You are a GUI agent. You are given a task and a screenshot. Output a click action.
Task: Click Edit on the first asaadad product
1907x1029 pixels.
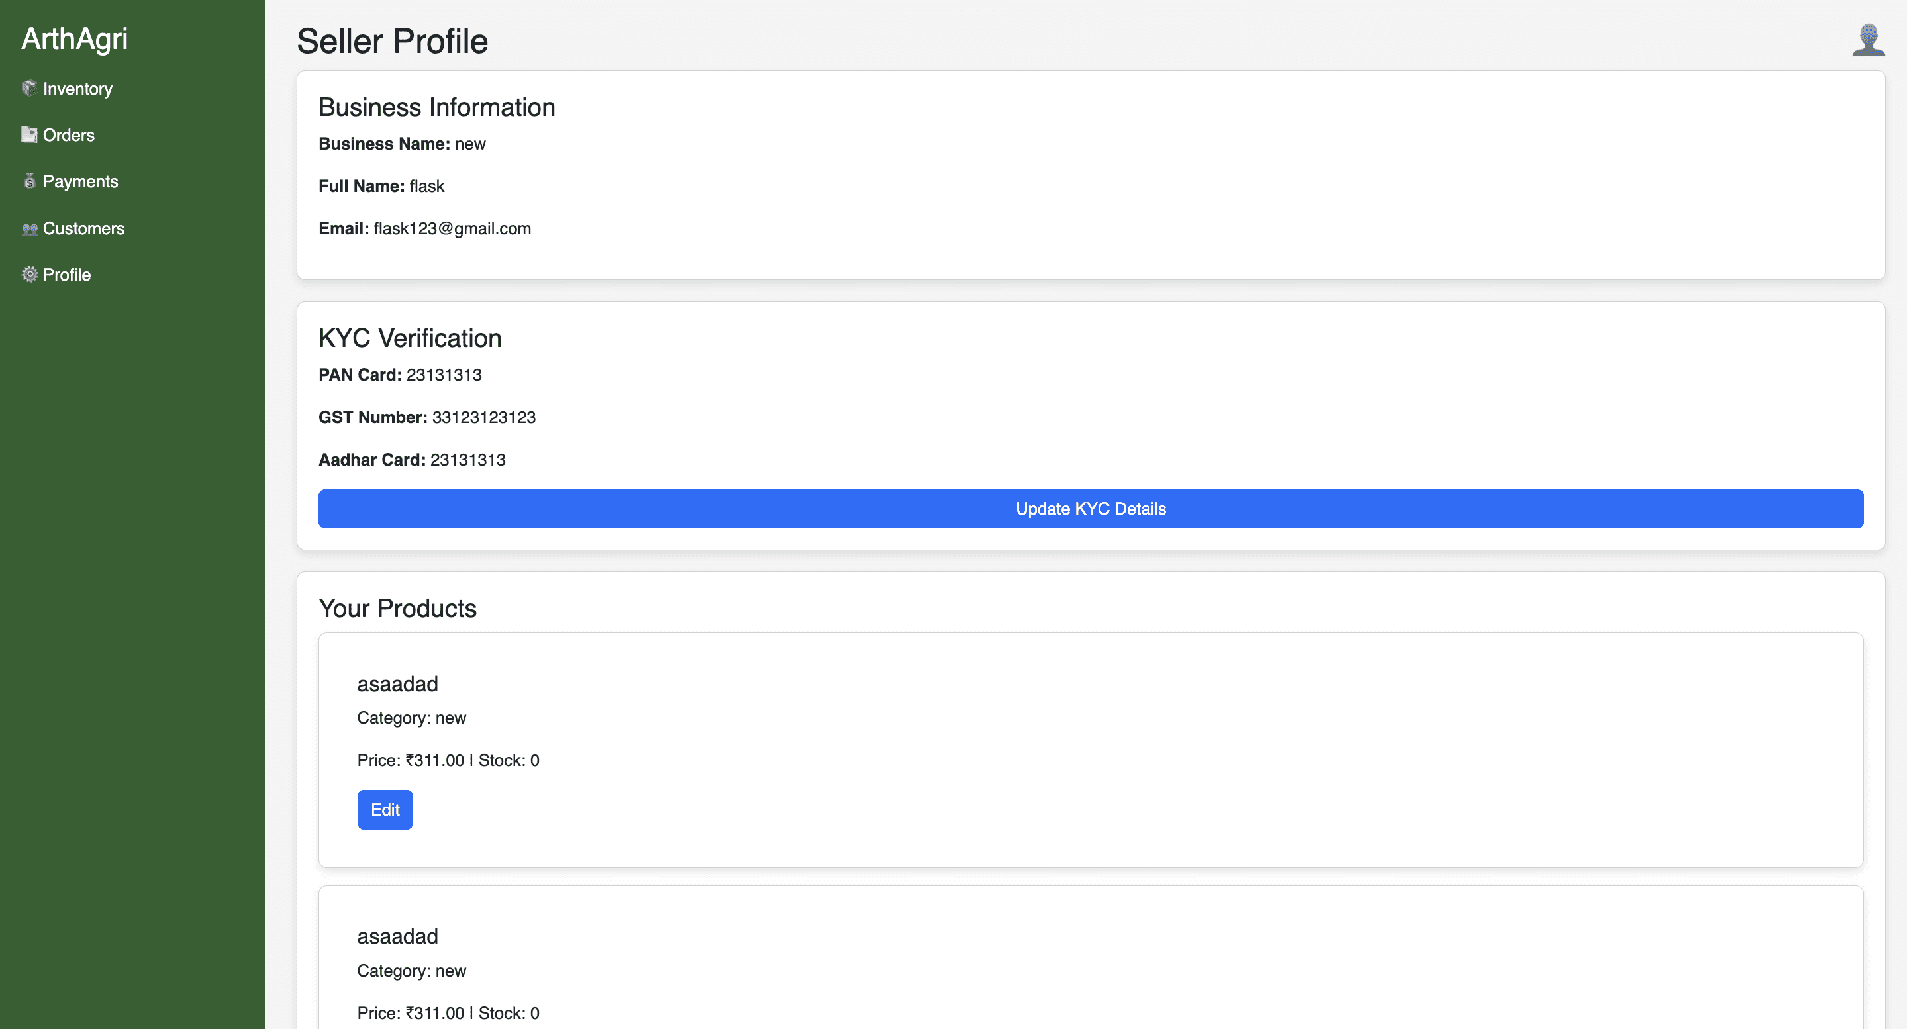(385, 809)
